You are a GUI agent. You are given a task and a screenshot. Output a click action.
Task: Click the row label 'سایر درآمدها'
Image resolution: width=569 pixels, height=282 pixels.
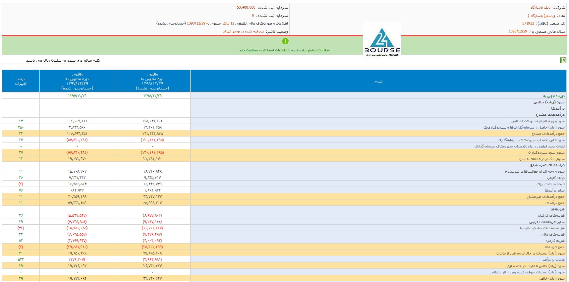click(x=555, y=190)
